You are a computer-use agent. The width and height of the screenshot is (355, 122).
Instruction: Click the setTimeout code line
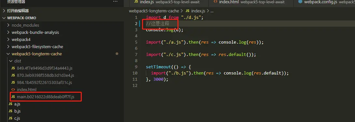pyautogui.click(x=169, y=67)
